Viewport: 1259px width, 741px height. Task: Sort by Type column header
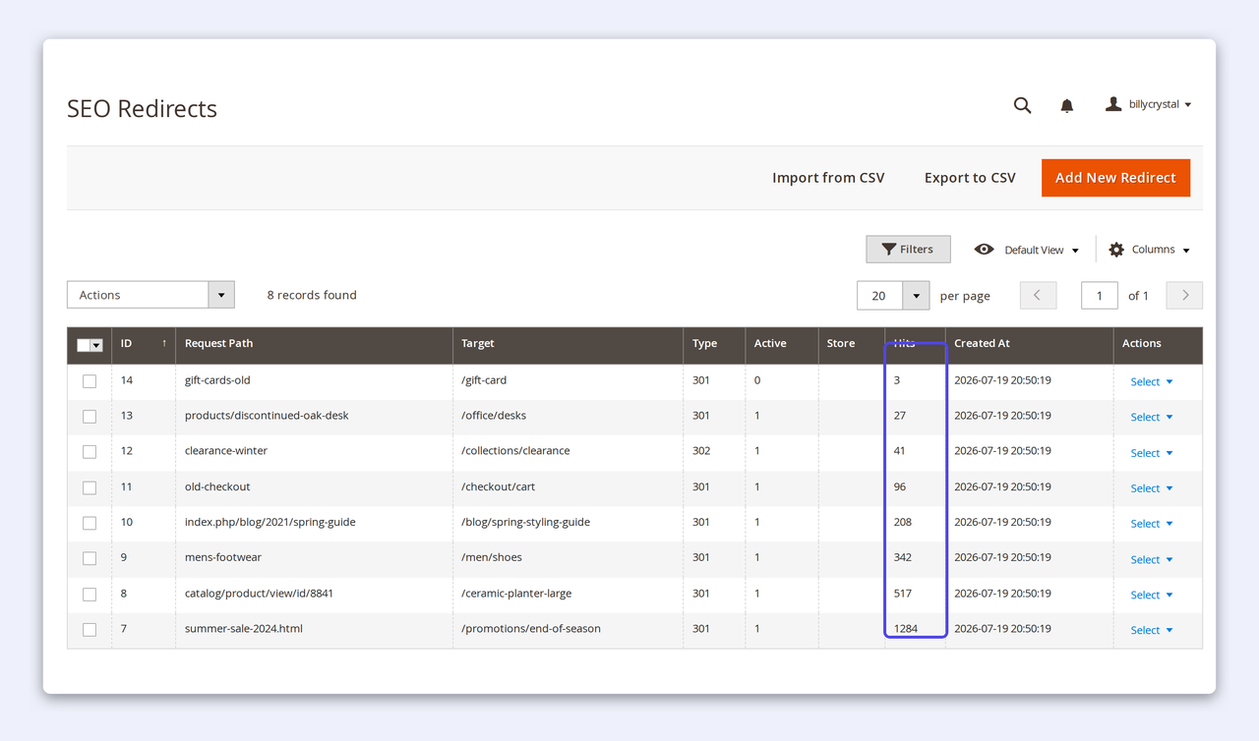(714, 344)
